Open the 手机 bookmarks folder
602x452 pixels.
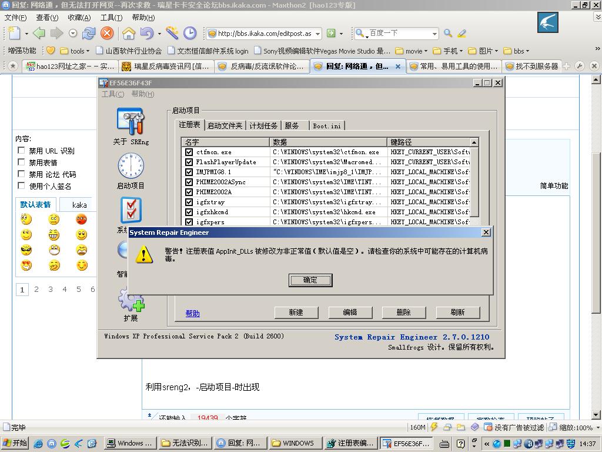(x=447, y=51)
